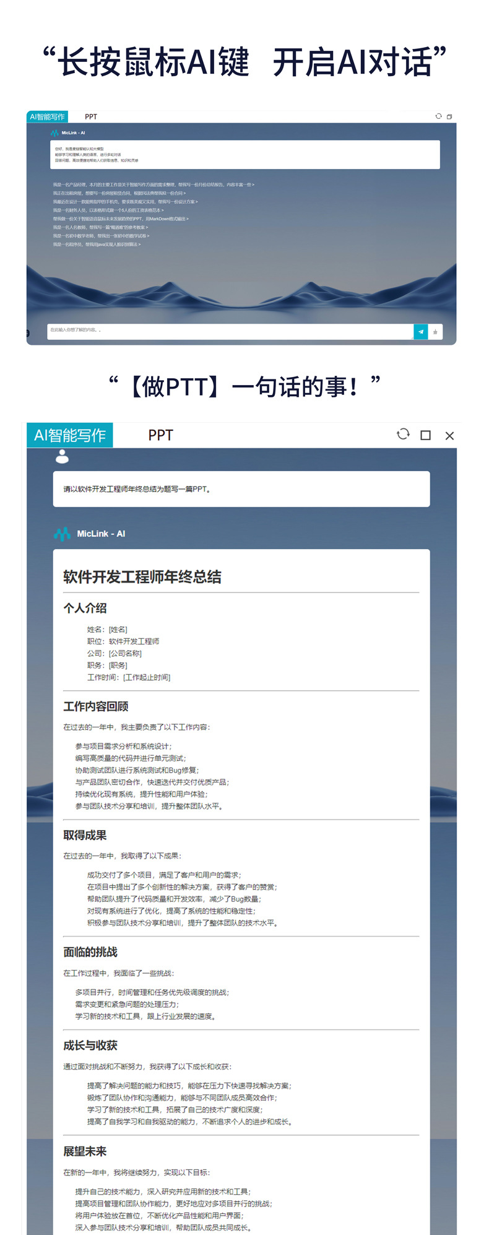
Task: Click the 职位: 软件开发工程师 line
Action: click(x=123, y=641)
